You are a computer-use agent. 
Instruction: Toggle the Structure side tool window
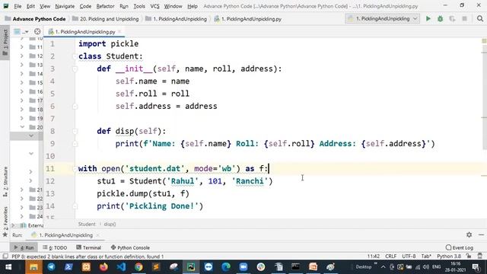(x=5, y=182)
